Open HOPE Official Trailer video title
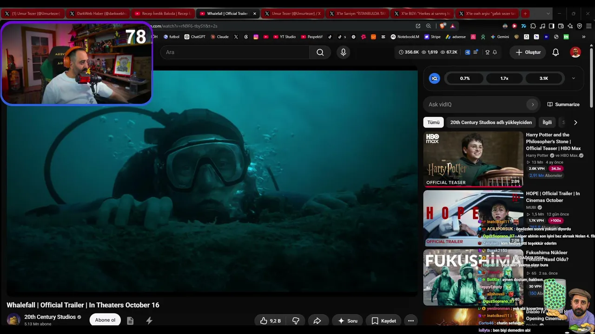 pyautogui.click(x=553, y=197)
